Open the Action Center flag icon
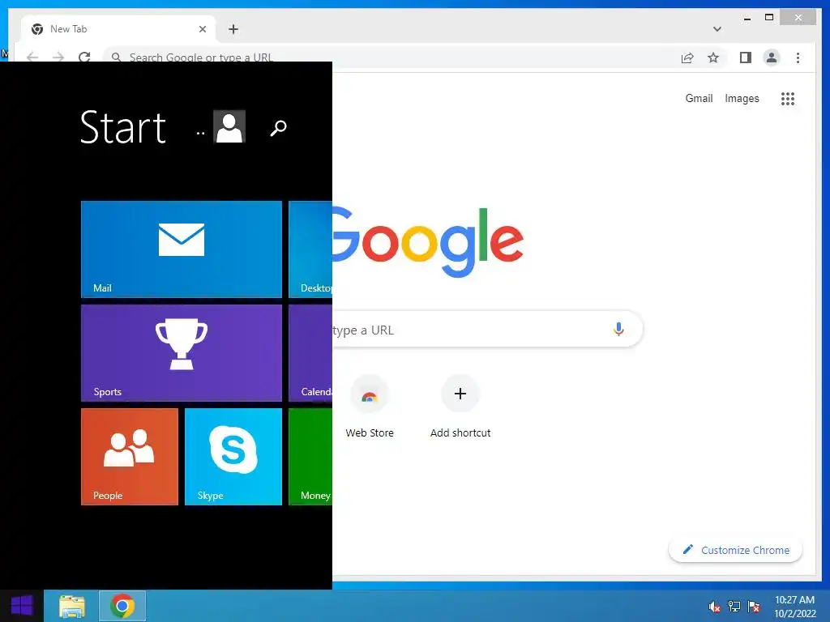The image size is (830, 622). pyautogui.click(x=754, y=607)
